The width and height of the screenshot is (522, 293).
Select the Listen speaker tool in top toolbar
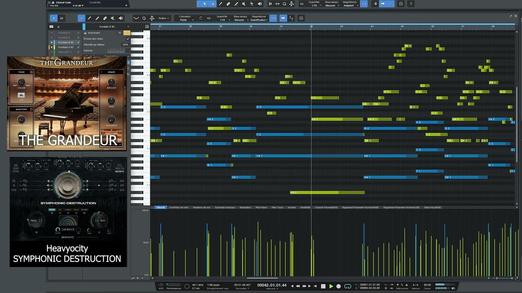click(x=259, y=4)
